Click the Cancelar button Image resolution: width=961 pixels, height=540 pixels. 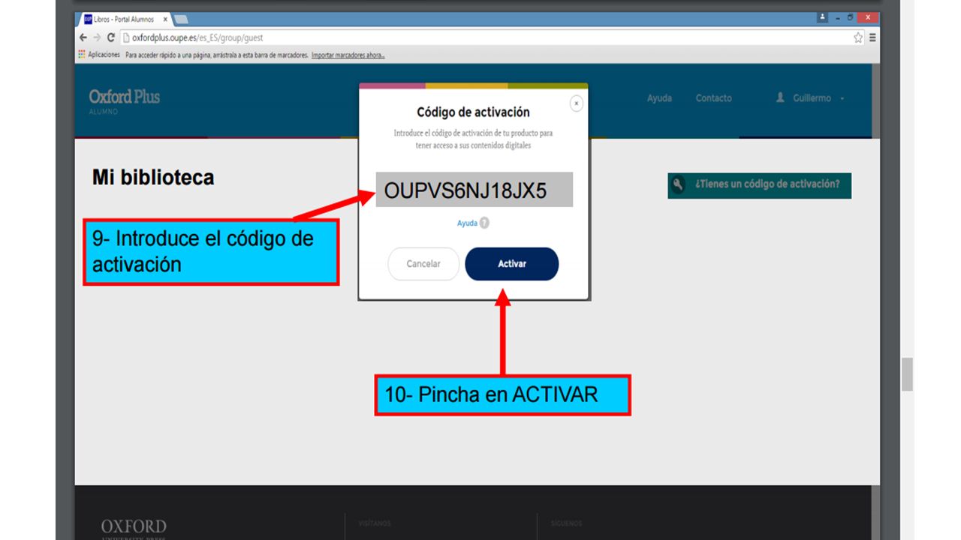point(423,264)
